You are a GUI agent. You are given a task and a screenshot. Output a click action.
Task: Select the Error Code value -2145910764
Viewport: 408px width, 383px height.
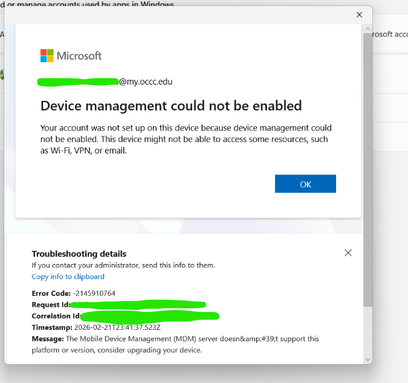point(94,294)
